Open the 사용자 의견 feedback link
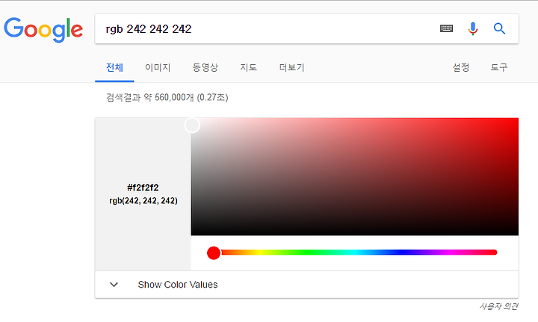538x322 pixels. click(x=499, y=306)
